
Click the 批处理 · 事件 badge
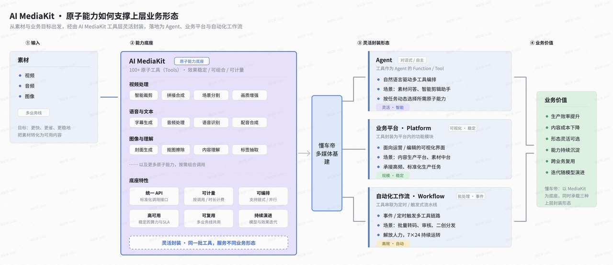(x=471, y=196)
